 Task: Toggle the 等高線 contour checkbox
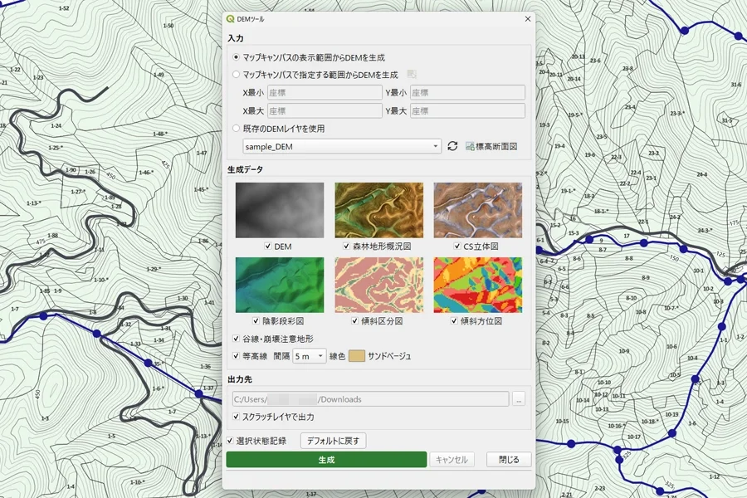pyautogui.click(x=236, y=355)
